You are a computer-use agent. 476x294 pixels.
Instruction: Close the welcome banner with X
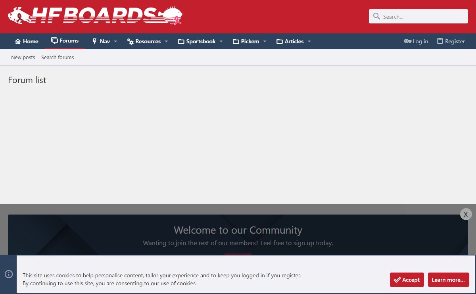(x=466, y=214)
